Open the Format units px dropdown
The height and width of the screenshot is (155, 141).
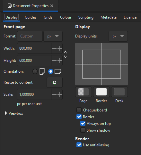pos(53,36)
